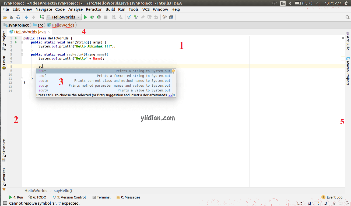The image size is (351, 206).
Task: Run HelloWorlds with the green play icon
Action: [86, 17]
